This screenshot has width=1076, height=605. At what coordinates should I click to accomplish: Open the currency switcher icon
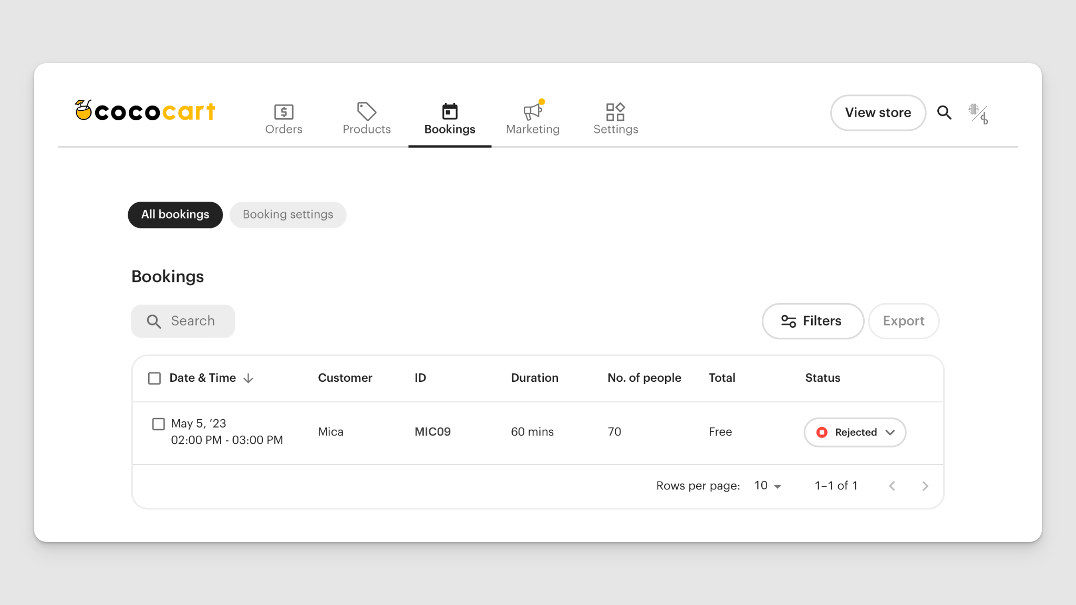(x=978, y=112)
